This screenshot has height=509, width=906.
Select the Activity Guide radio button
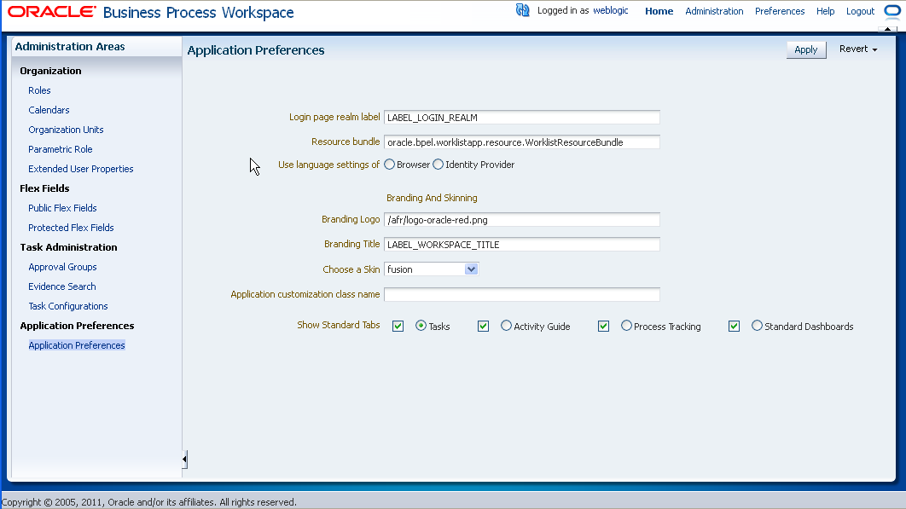pyautogui.click(x=506, y=326)
